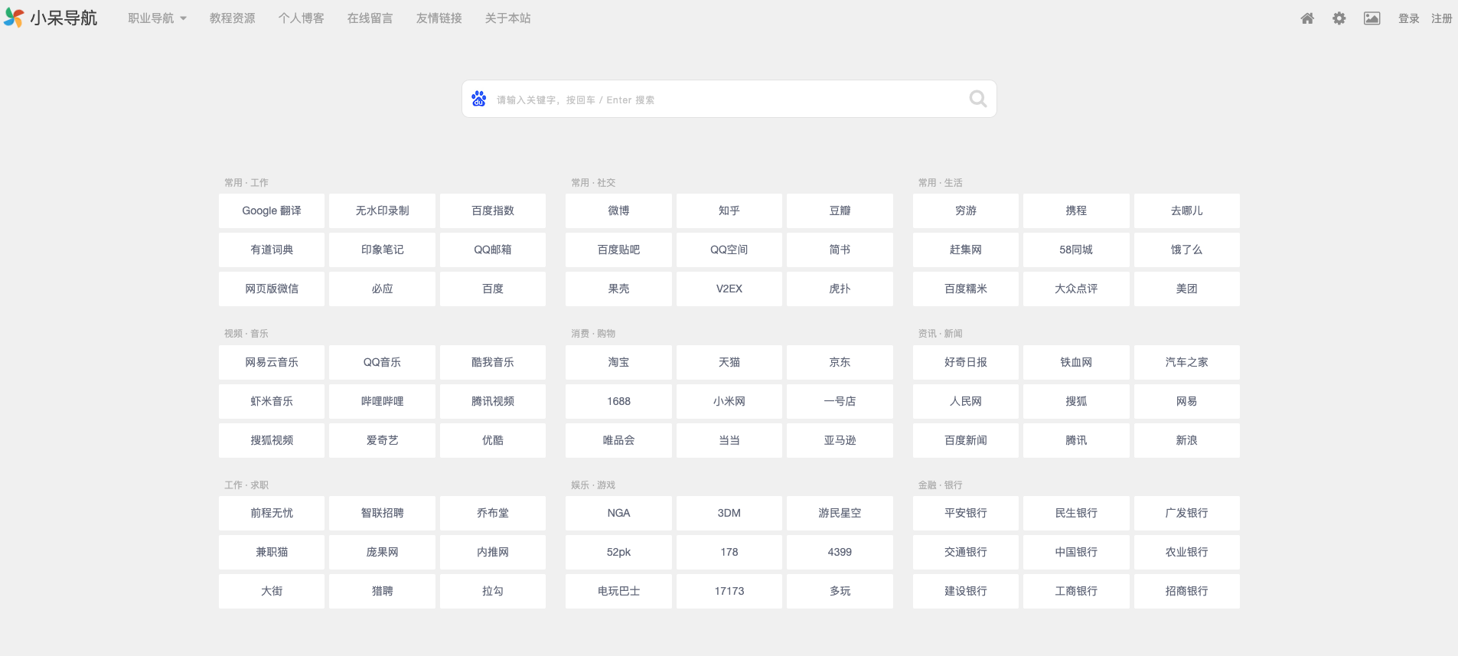Open the 17173 tile
Image resolution: width=1458 pixels, height=656 pixels.
pyautogui.click(x=729, y=591)
